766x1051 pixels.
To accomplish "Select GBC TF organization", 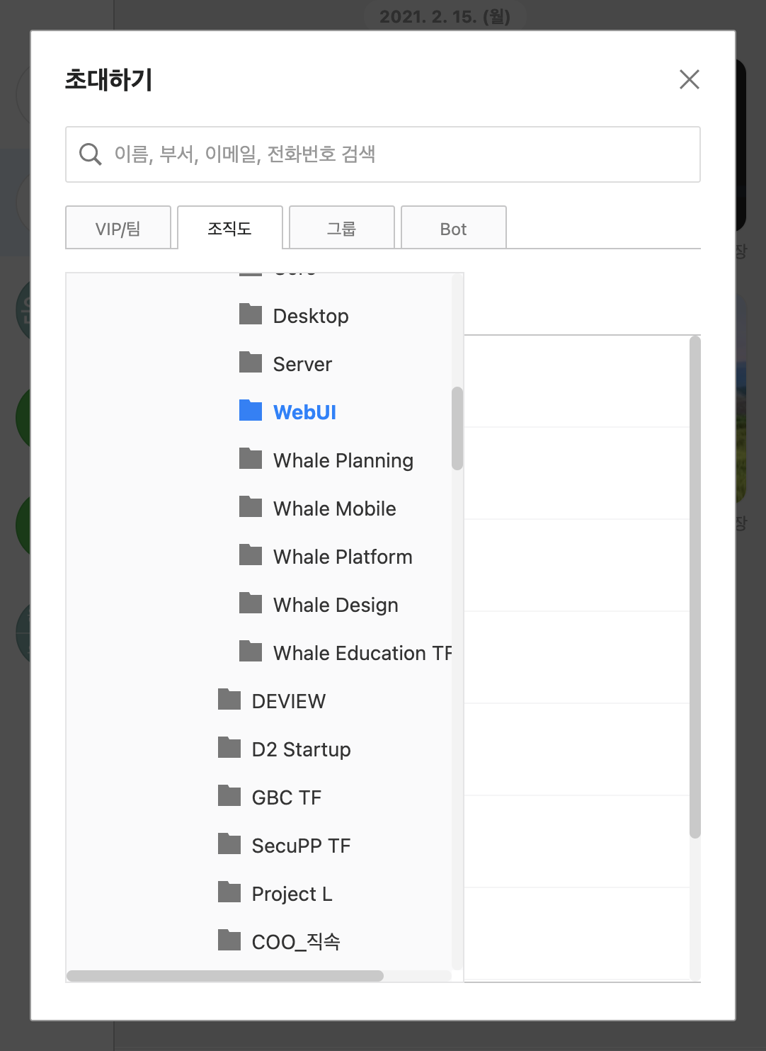I will point(287,797).
